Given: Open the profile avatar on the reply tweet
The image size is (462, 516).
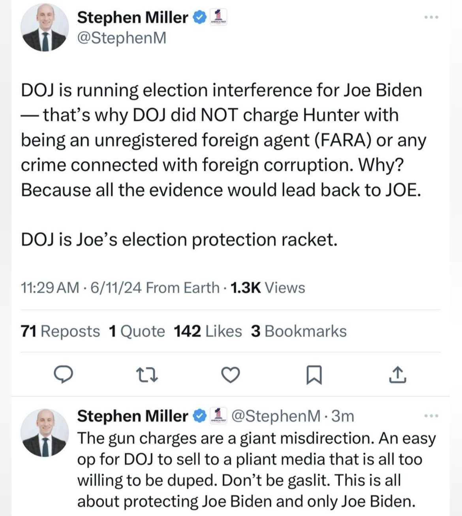Looking at the screenshot, I should (x=45, y=432).
